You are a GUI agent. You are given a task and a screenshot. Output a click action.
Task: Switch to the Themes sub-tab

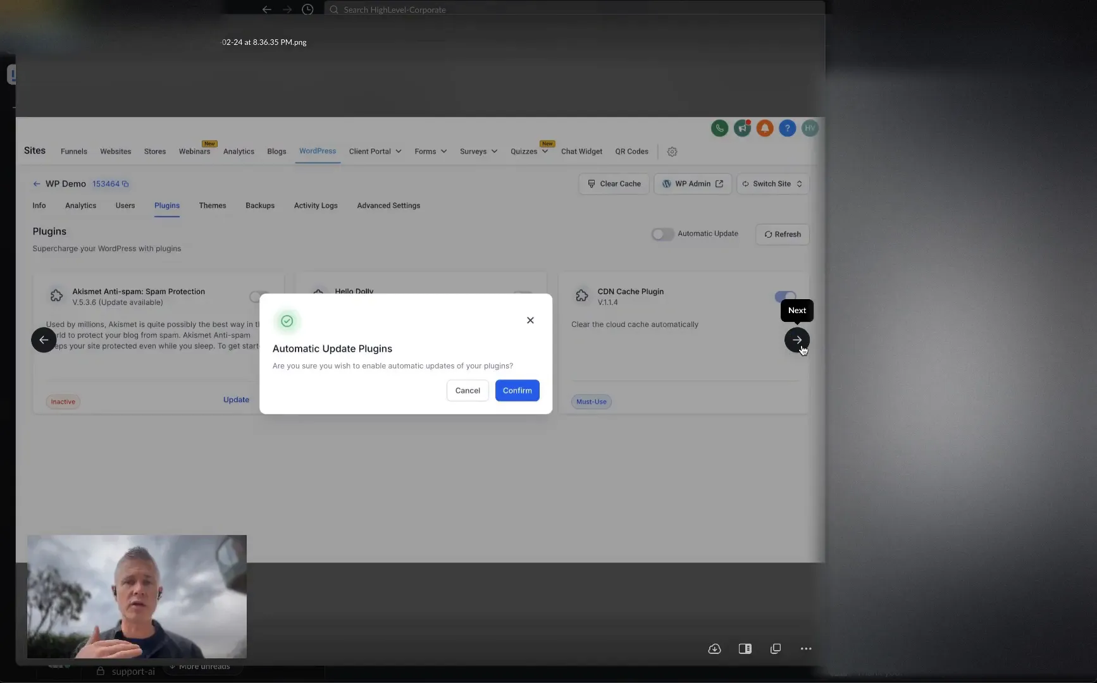[x=213, y=206]
